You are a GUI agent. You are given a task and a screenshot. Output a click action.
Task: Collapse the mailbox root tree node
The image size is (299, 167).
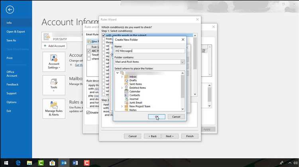(x=118, y=73)
